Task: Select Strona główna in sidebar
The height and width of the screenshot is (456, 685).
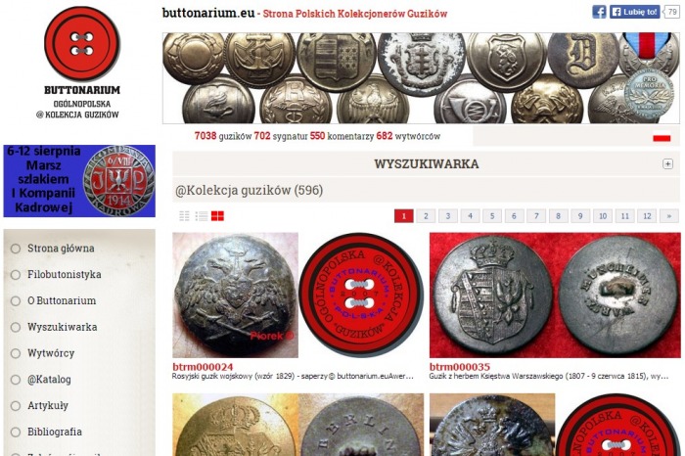Action: click(61, 249)
